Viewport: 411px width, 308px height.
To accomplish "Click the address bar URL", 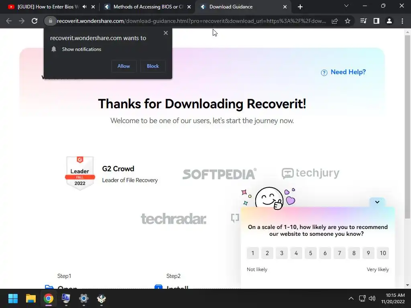I will click(x=191, y=21).
